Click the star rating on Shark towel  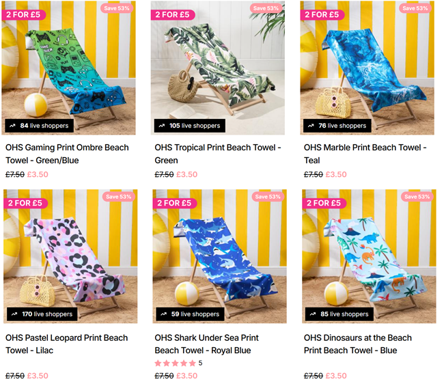pos(176,363)
